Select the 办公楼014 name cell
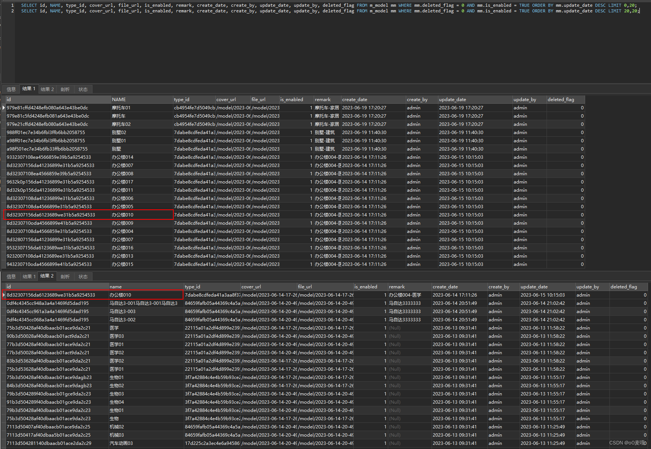651x449 pixels. [142, 157]
